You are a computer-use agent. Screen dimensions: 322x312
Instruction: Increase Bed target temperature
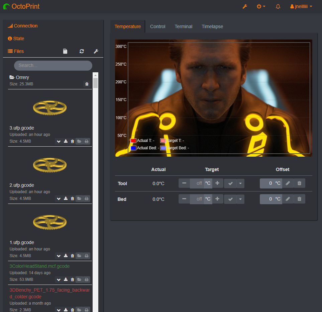click(217, 199)
